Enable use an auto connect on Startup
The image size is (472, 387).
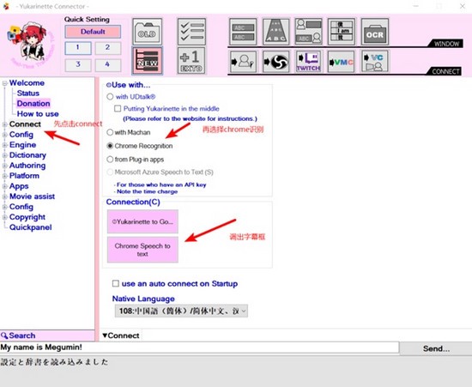pyautogui.click(x=116, y=283)
